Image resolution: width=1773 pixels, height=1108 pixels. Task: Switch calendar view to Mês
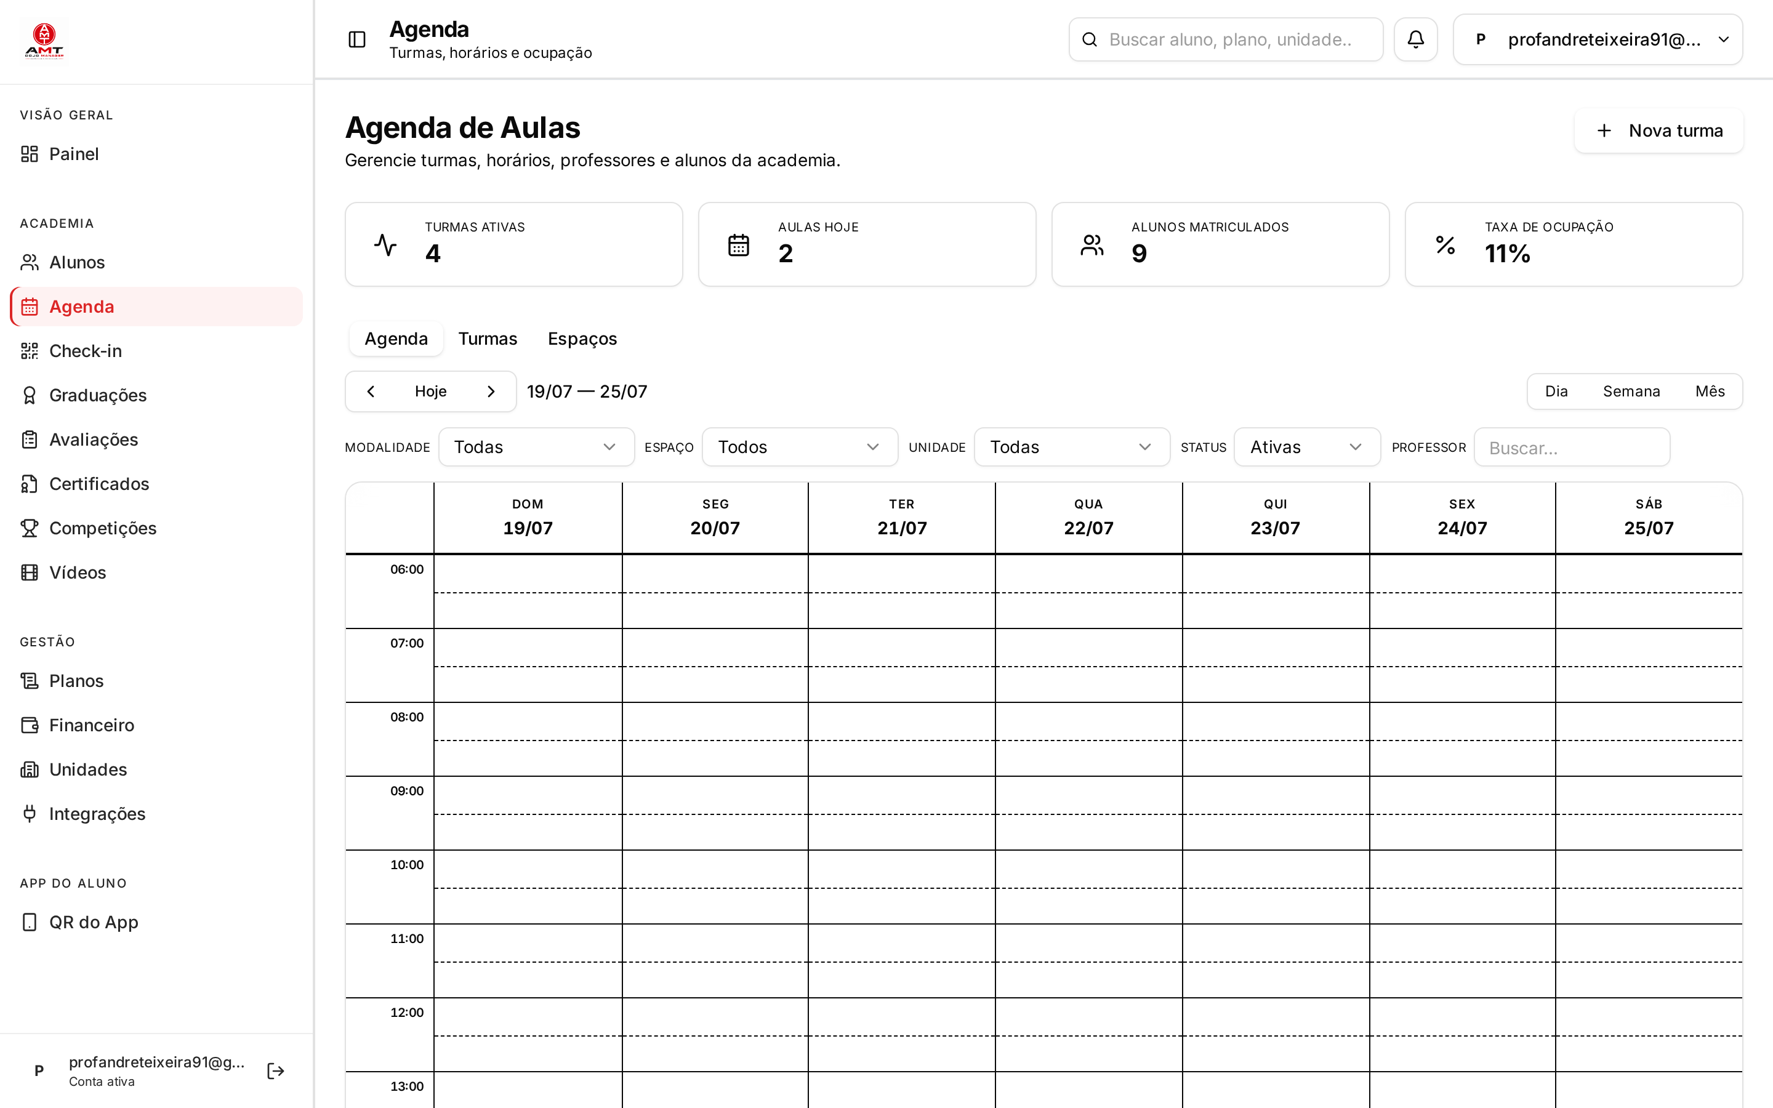[1709, 391]
